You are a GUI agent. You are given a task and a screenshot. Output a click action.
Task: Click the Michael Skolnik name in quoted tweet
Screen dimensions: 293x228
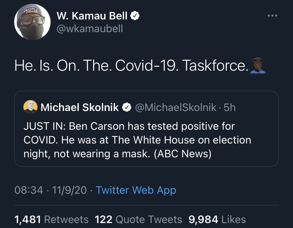click(80, 107)
